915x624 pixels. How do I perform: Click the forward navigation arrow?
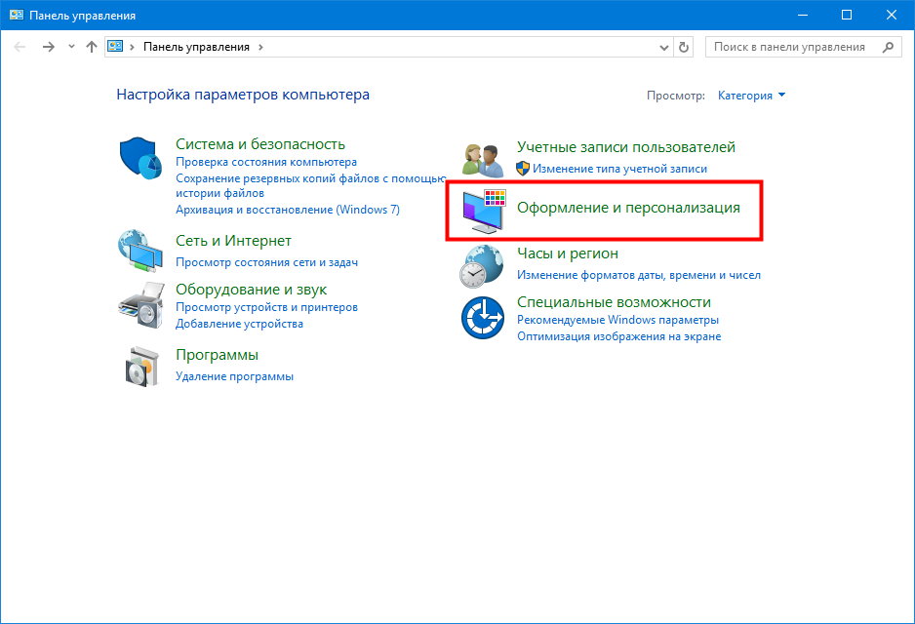click(49, 47)
